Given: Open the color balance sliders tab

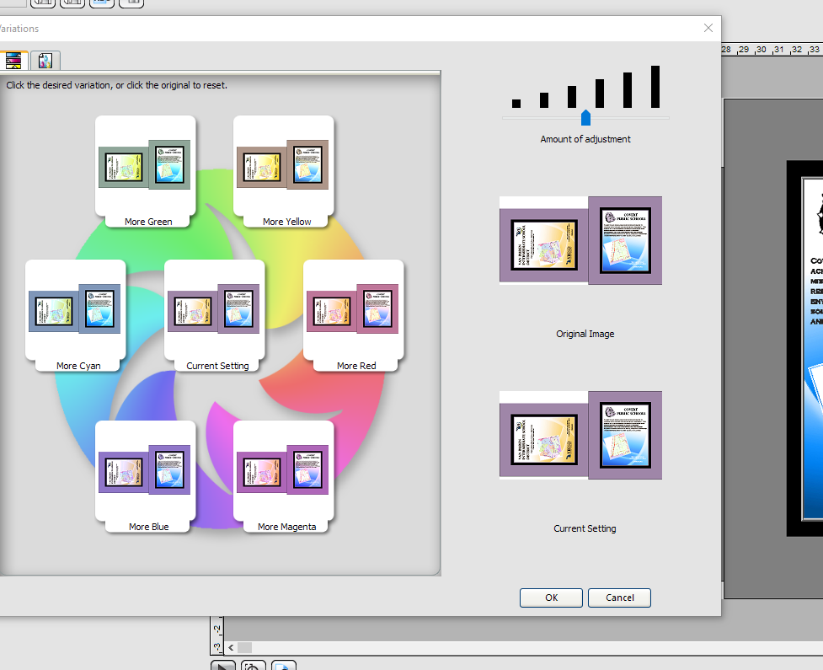Looking at the screenshot, I should click(13, 61).
